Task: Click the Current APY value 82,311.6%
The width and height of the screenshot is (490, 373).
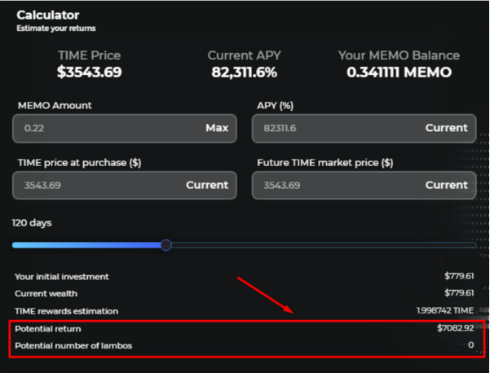Action: (244, 72)
